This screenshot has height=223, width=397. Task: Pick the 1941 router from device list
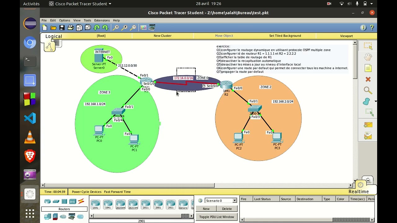click(x=108, y=204)
